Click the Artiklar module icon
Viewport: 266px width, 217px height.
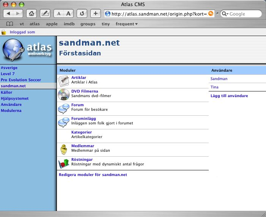(x=63, y=81)
